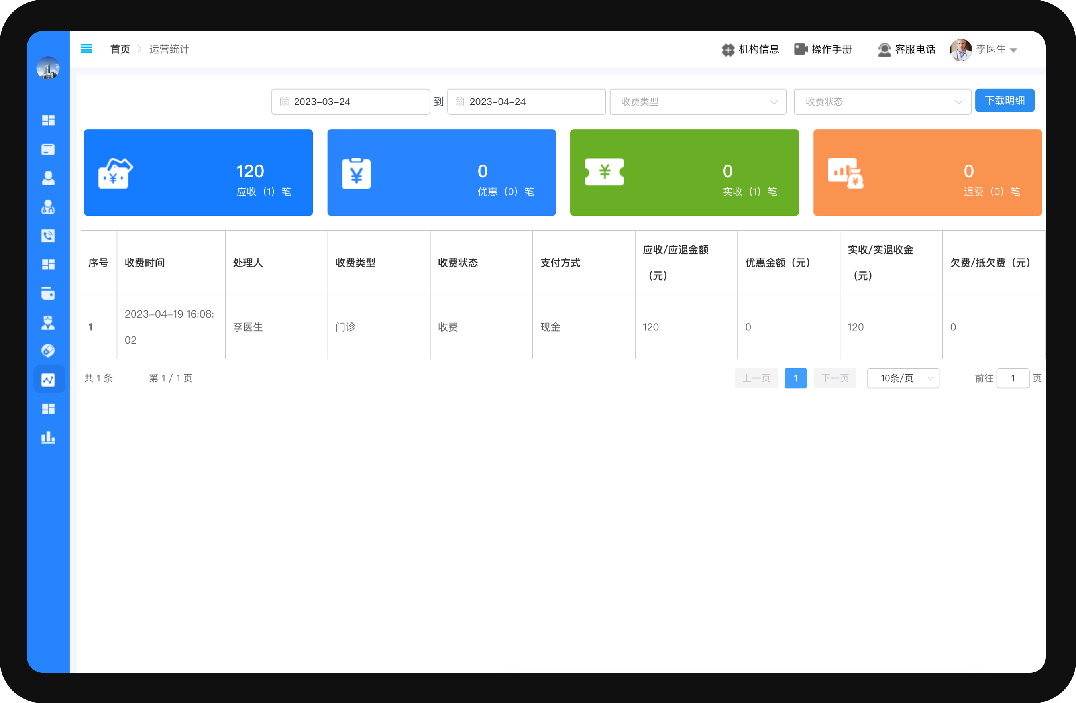This screenshot has width=1076, height=703.
Task: Go to 首页 breadcrumb
Action: click(120, 49)
